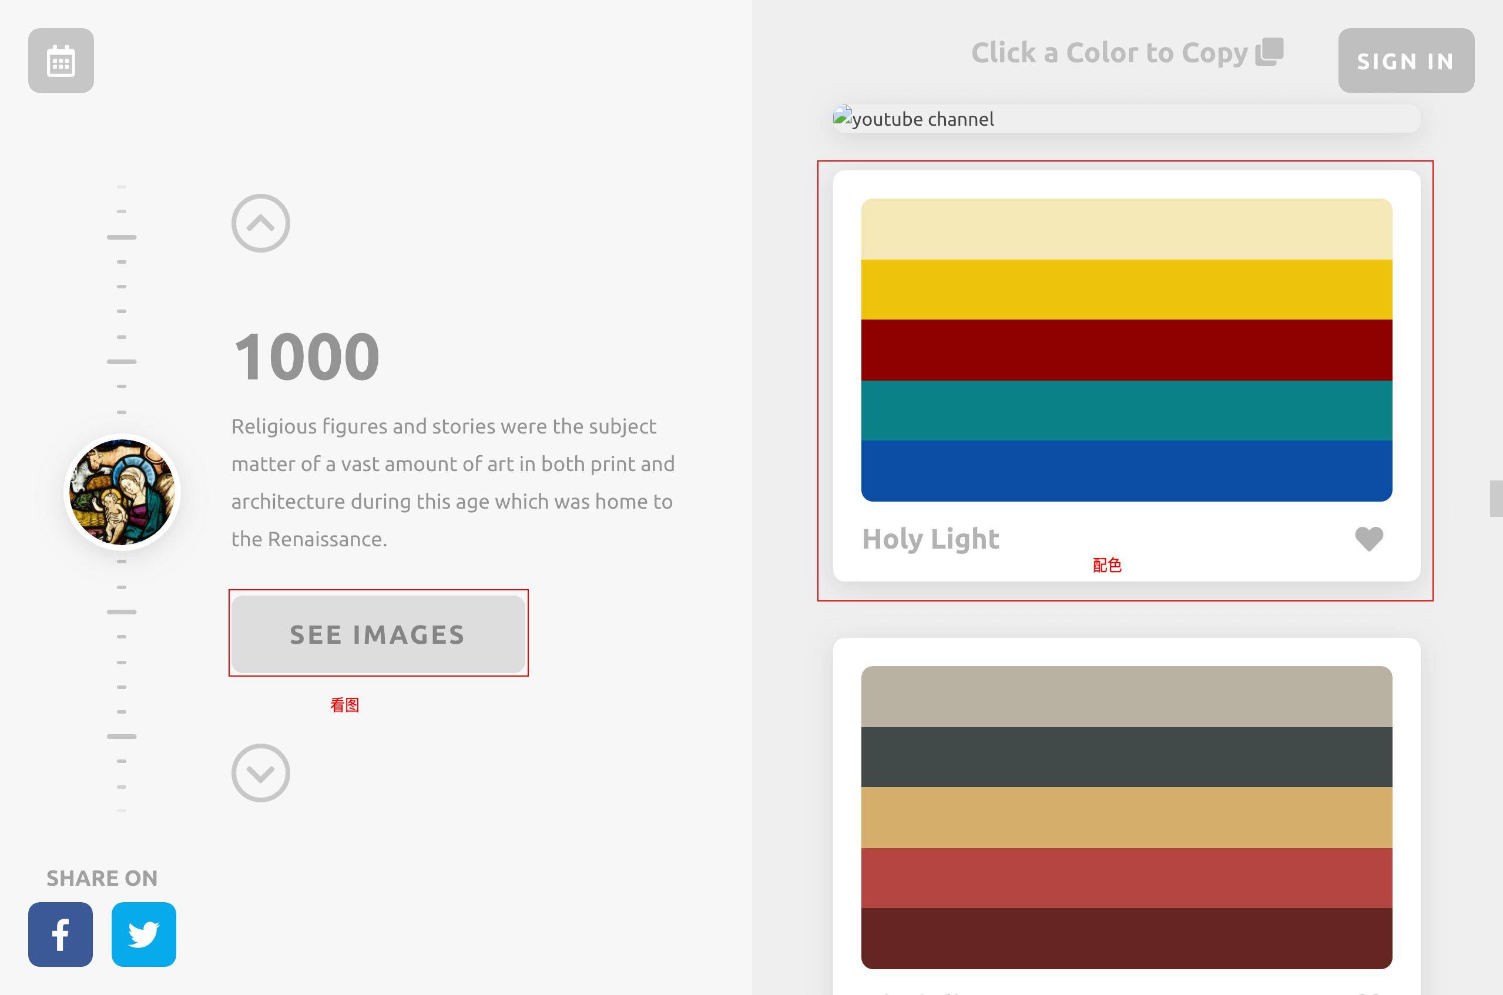Share on Facebook
The height and width of the screenshot is (995, 1503).
61,934
